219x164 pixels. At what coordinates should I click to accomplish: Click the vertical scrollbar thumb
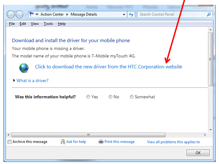pos(210,59)
